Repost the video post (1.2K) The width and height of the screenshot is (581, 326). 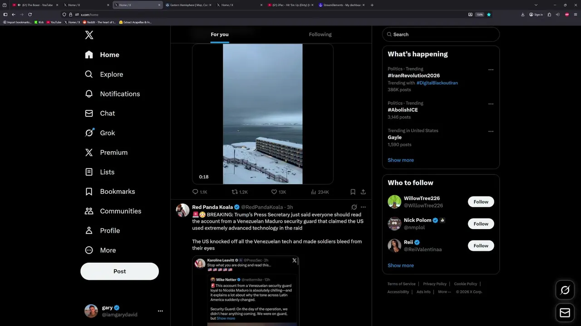240,192
